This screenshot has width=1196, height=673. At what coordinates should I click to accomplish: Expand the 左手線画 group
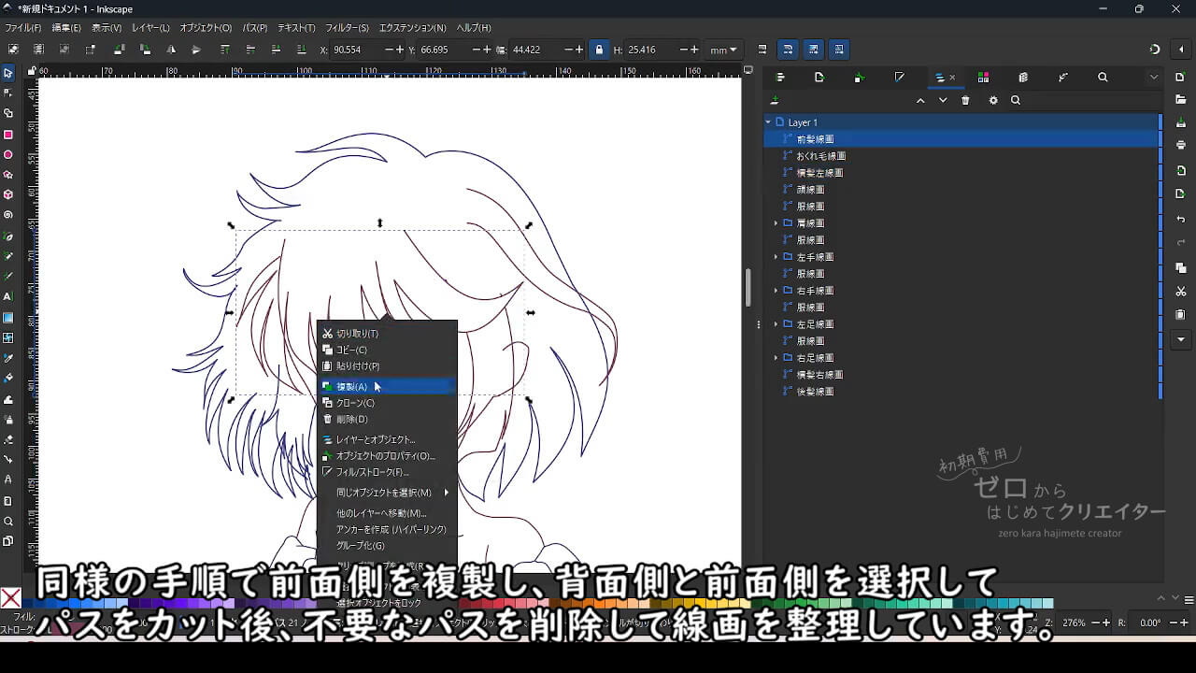(776, 257)
